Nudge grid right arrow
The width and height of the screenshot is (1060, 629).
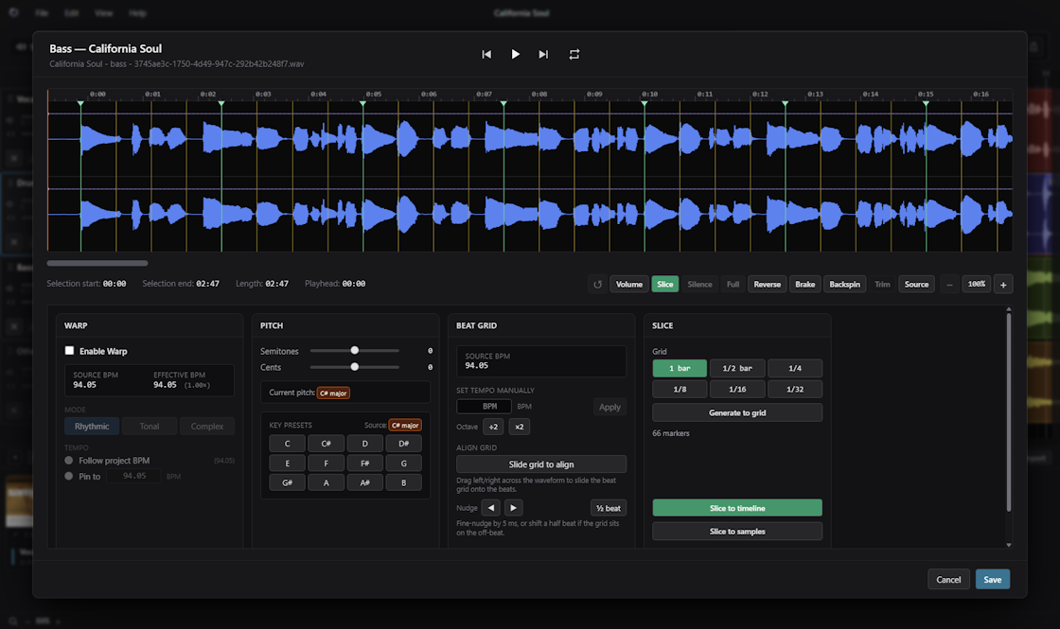[x=513, y=507]
